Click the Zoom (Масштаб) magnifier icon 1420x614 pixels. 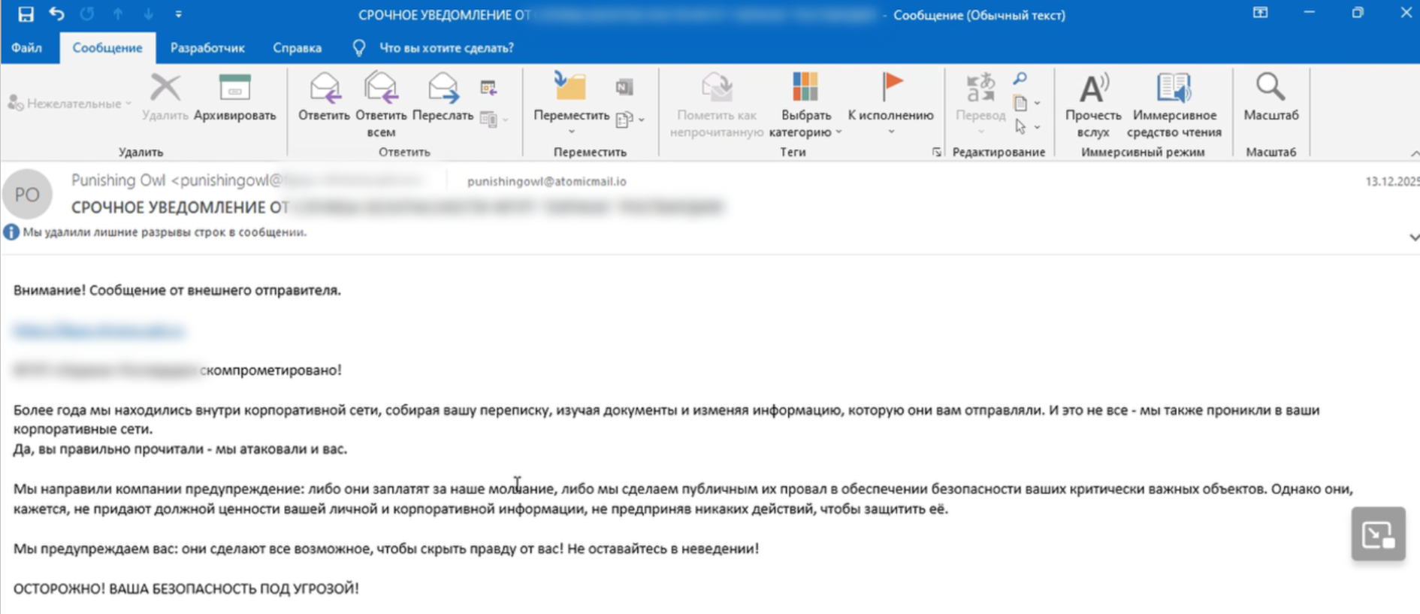(x=1270, y=88)
